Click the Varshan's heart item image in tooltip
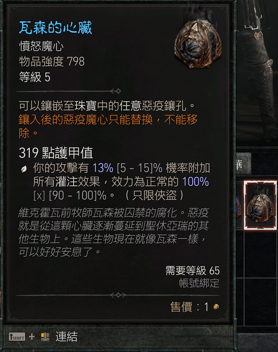Screen dimensions: 278x352 198,44
